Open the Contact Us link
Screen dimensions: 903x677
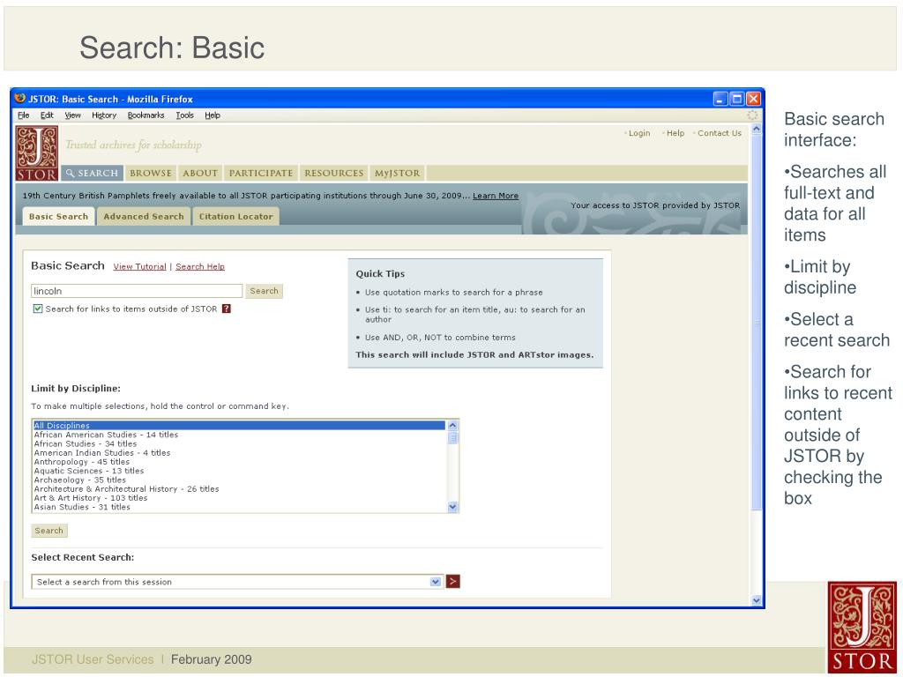[x=720, y=133]
